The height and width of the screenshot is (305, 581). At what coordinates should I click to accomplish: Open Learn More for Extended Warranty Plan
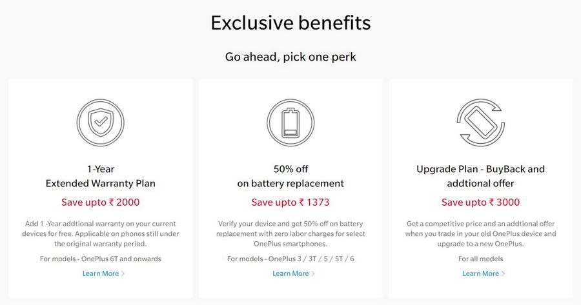[101, 273]
